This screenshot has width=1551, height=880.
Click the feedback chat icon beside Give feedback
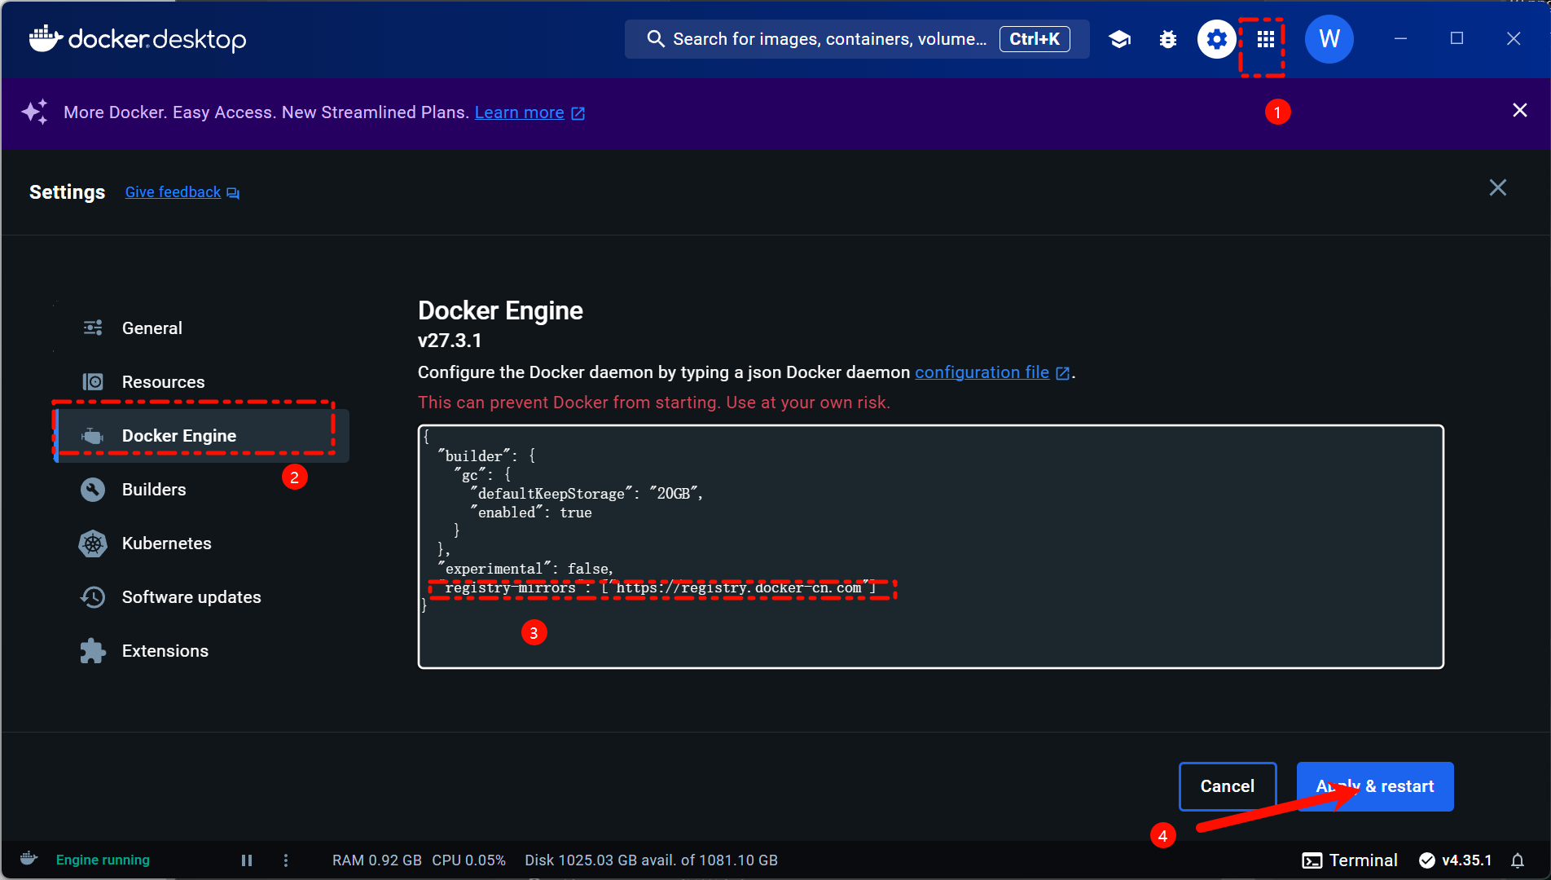click(x=233, y=193)
